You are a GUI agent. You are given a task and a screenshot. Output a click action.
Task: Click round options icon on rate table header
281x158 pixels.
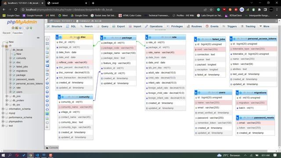click(x=150, y=37)
